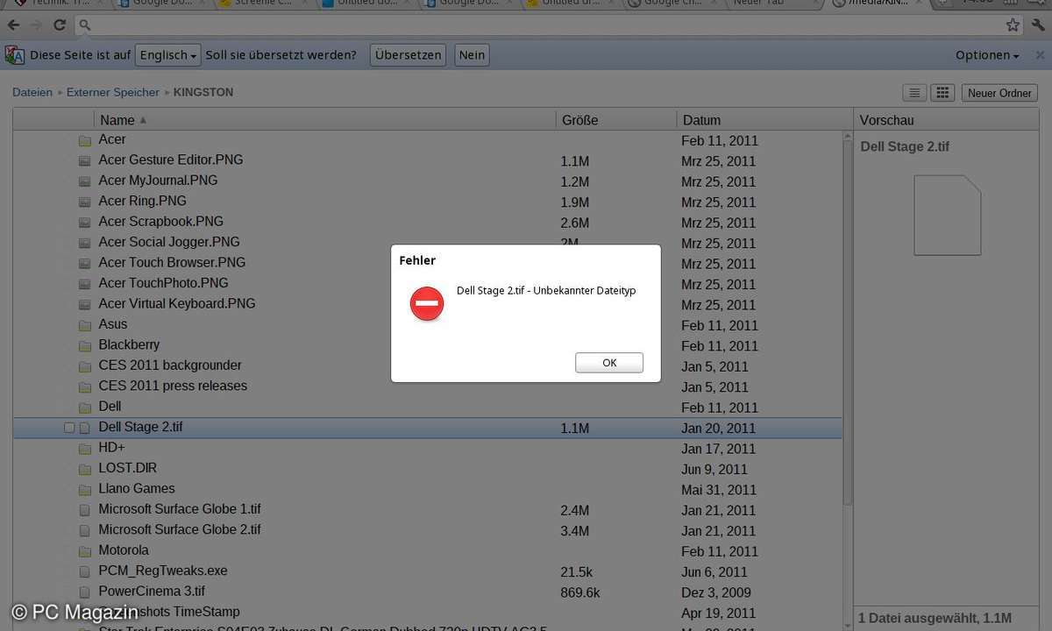Image resolution: width=1052 pixels, height=631 pixels.
Task: Click the date Jun 9, 2011
Action: [714, 469]
